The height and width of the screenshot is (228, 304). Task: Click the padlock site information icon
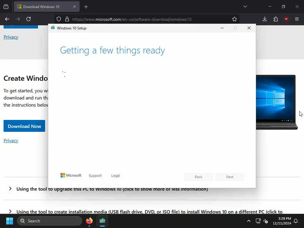pyautogui.click(x=67, y=19)
